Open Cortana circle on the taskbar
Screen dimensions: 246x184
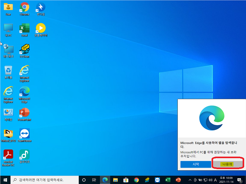point(84,180)
